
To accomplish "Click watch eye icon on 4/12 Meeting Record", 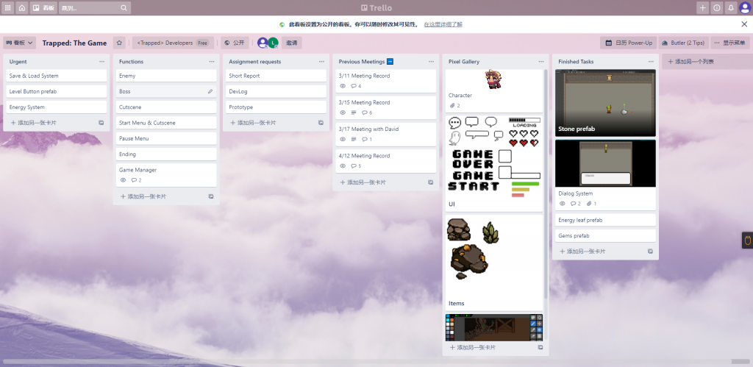I will coord(343,166).
